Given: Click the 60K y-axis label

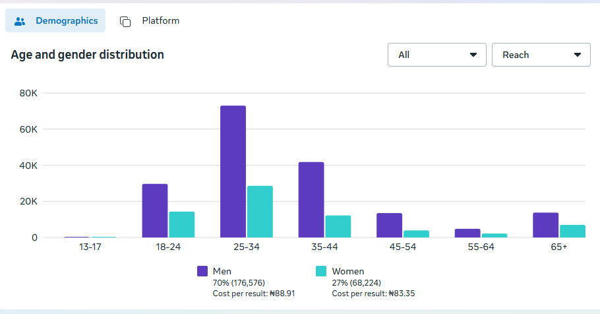Looking at the screenshot, I should pos(28,129).
